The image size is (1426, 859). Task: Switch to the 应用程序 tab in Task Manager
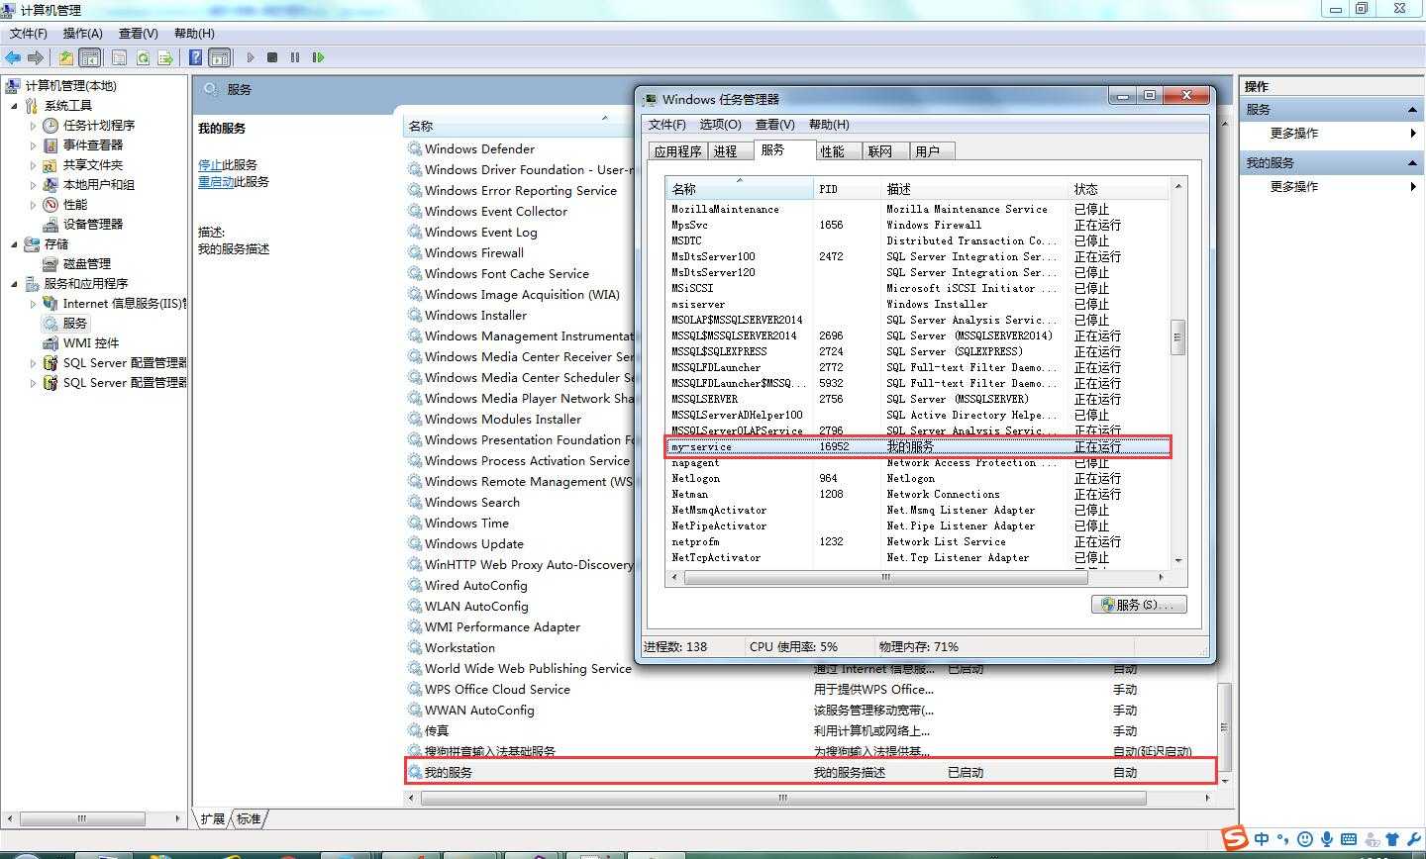point(677,151)
